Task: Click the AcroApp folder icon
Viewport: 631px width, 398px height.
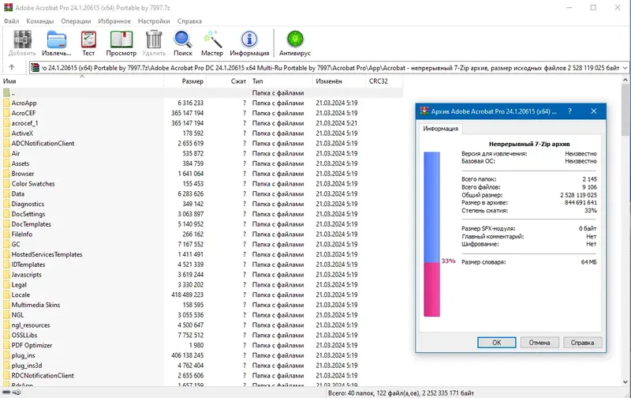Action: pyautogui.click(x=6, y=103)
